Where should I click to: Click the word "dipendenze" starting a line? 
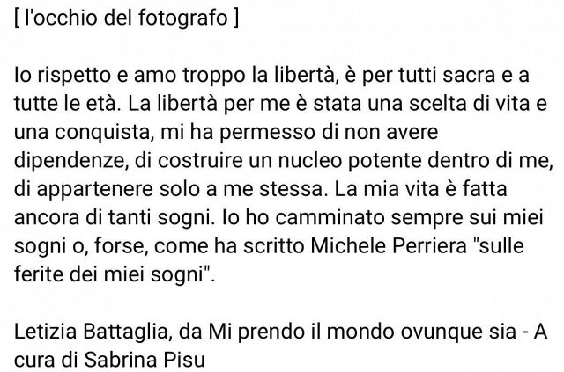(69, 161)
